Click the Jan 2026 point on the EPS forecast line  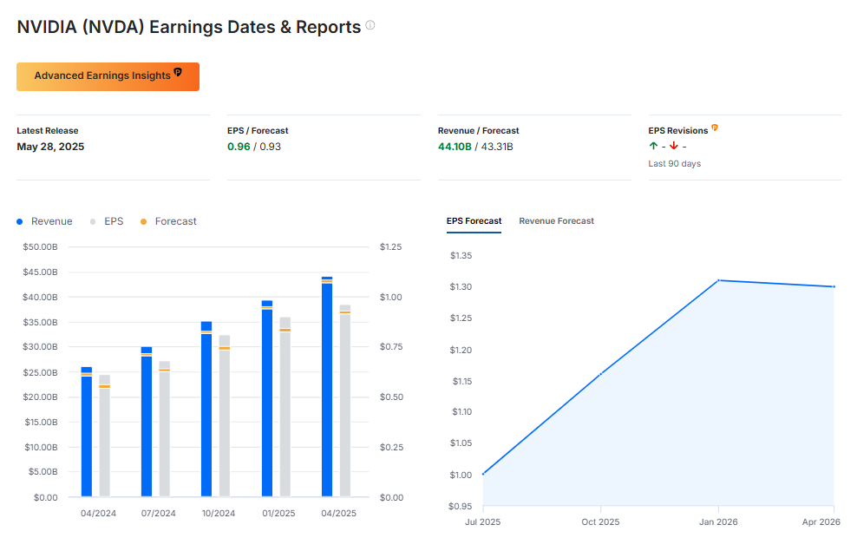tap(719, 280)
